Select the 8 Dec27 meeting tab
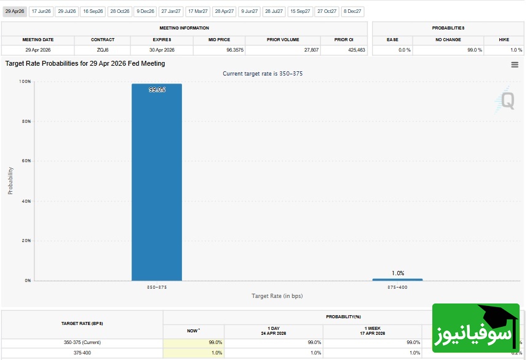Image resolution: width=527 pixels, height=360 pixels. coord(353,11)
